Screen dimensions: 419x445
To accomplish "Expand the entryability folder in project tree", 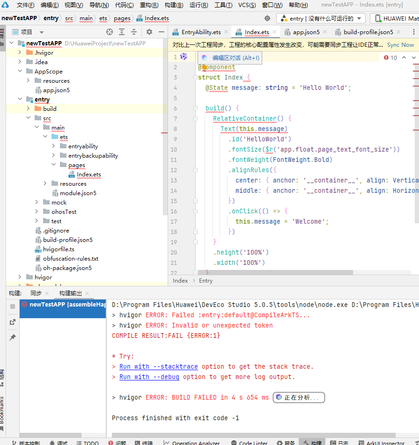I will tap(54, 146).
